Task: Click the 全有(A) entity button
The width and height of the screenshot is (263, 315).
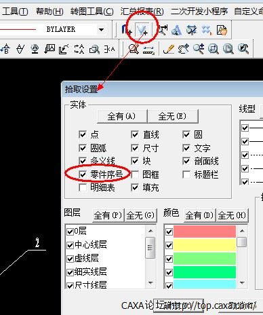Action: coord(122,116)
